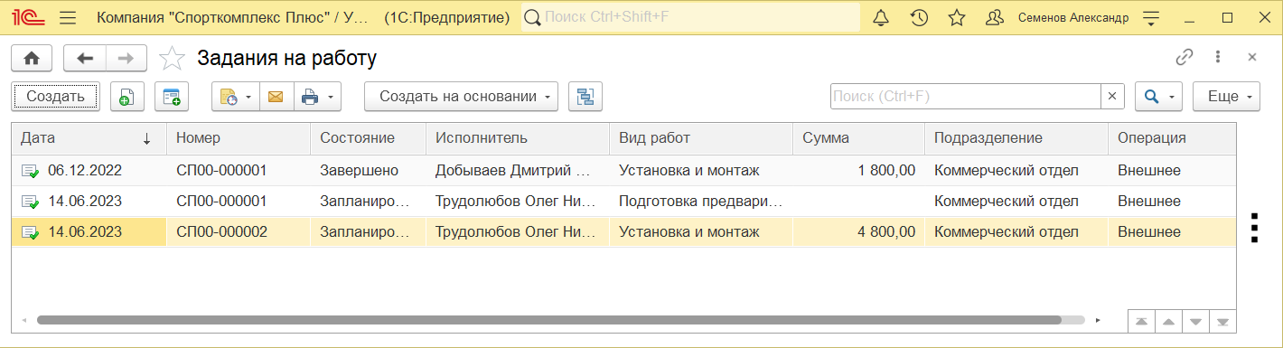Click create by copying icon
Viewport: 1283px width, 348px height.
(127, 97)
